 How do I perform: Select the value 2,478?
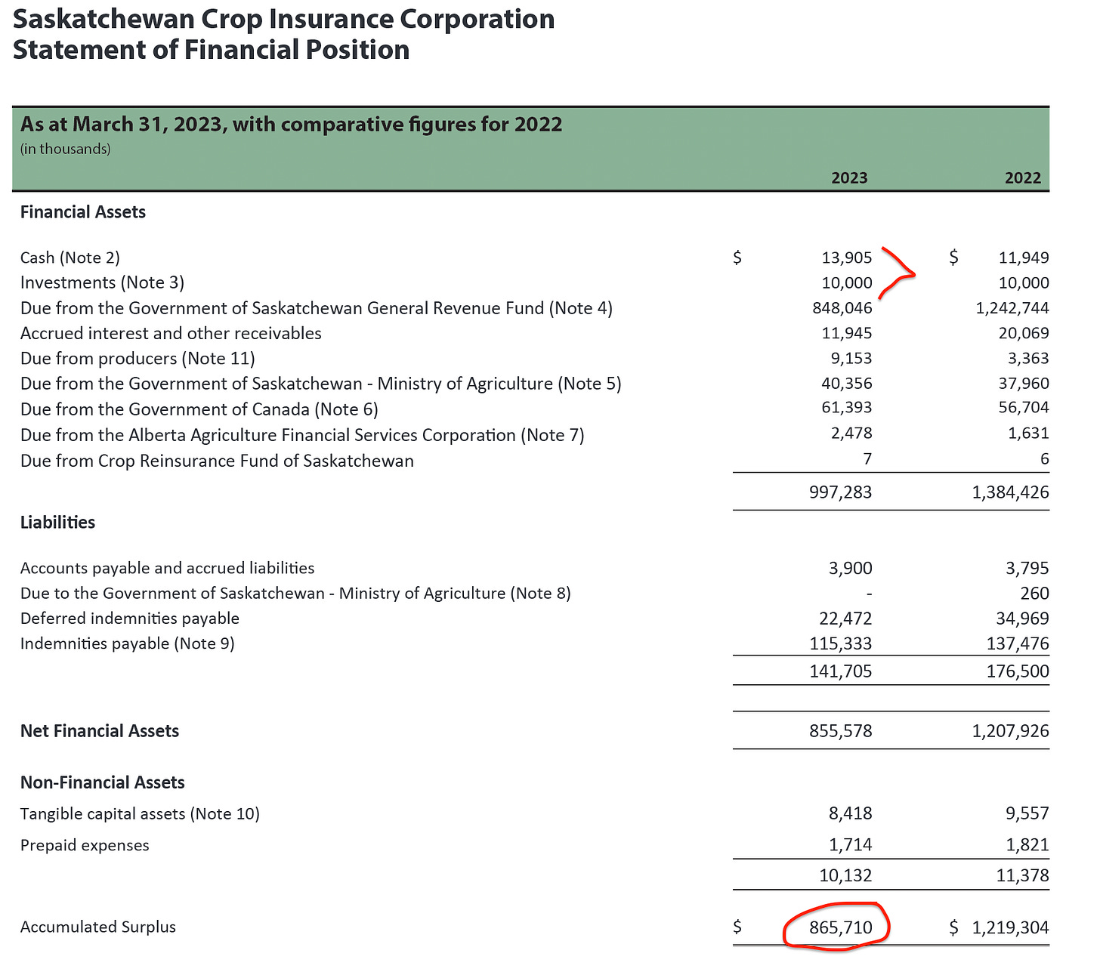pos(851,434)
